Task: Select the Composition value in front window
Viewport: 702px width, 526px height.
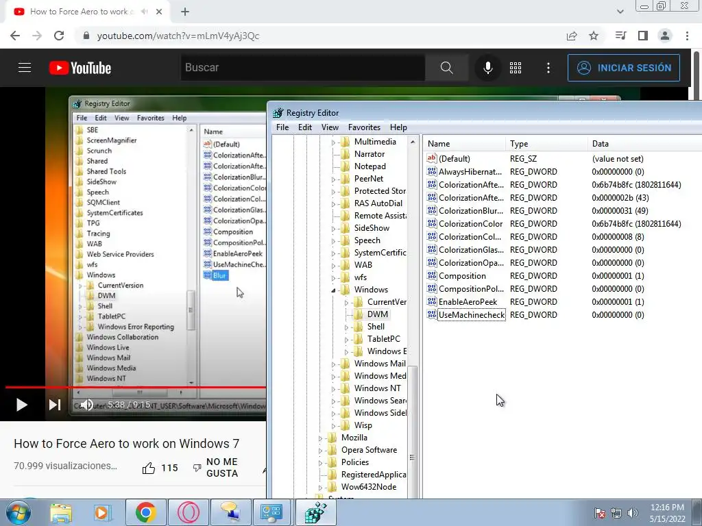Action: point(462,276)
